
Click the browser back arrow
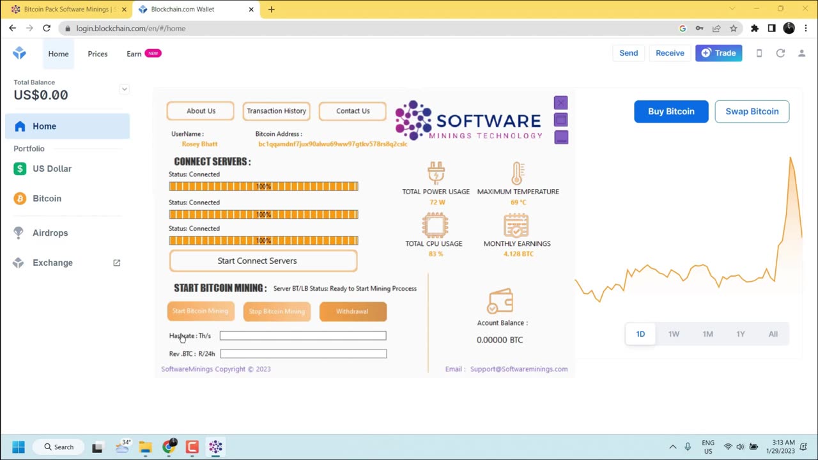click(x=12, y=28)
